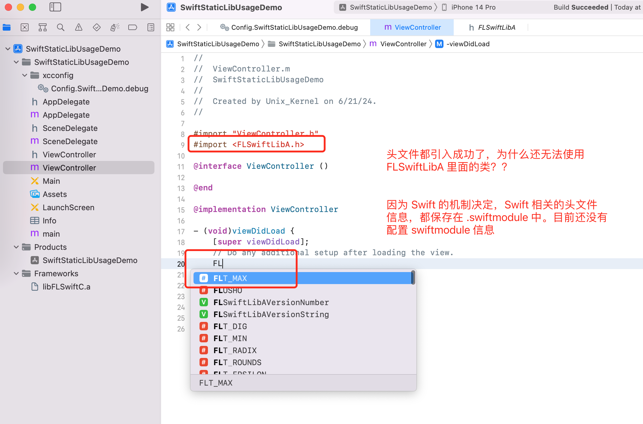The width and height of the screenshot is (643, 424).
Task: Open the Test navigator diamond icon
Action: click(97, 28)
